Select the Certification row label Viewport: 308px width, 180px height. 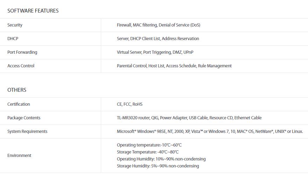[x=19, y=104]
